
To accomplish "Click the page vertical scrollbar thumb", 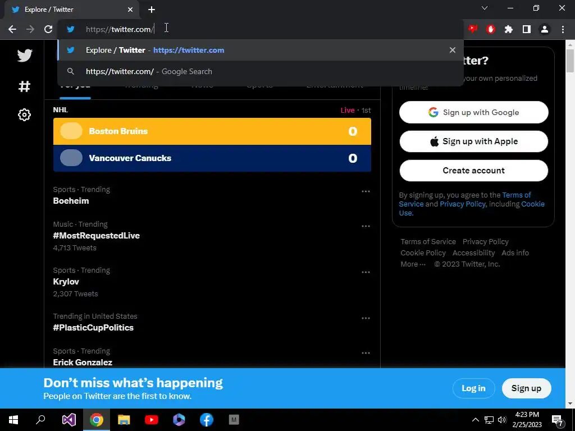I will point(570,61).
